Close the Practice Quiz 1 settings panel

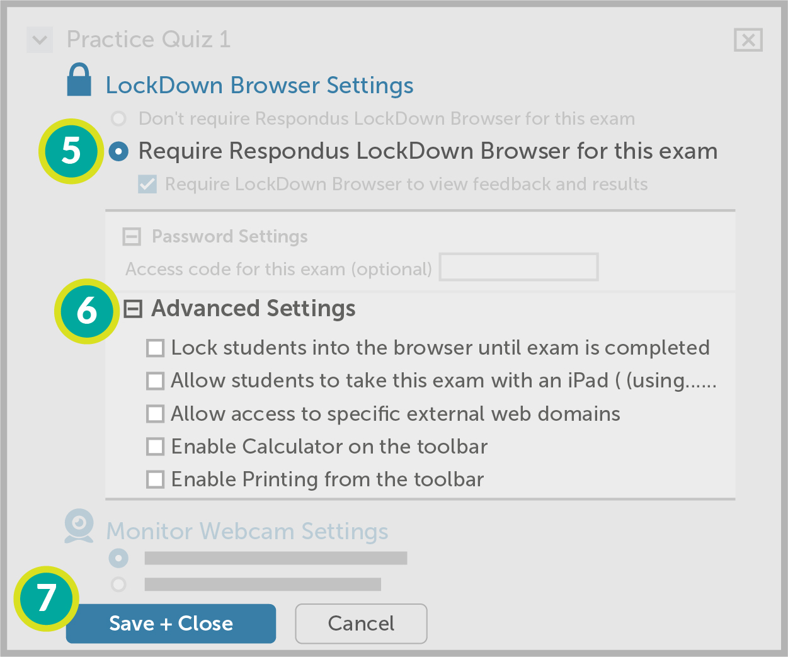coord(748,40)
